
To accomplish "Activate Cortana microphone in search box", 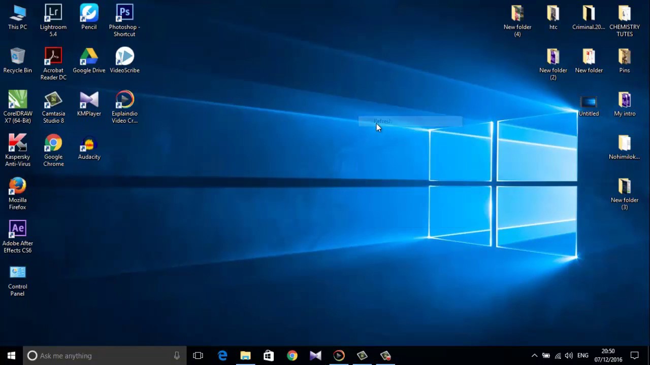I will (177, 355).
